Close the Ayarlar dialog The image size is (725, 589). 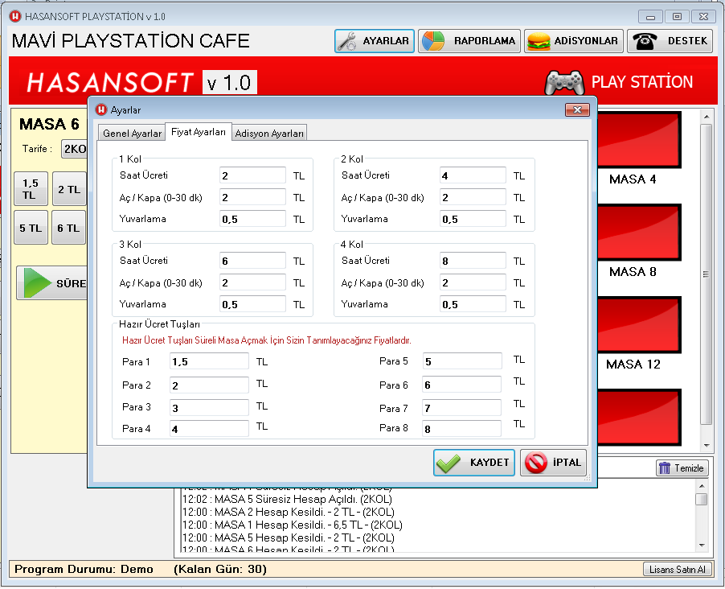click(577, 109)
